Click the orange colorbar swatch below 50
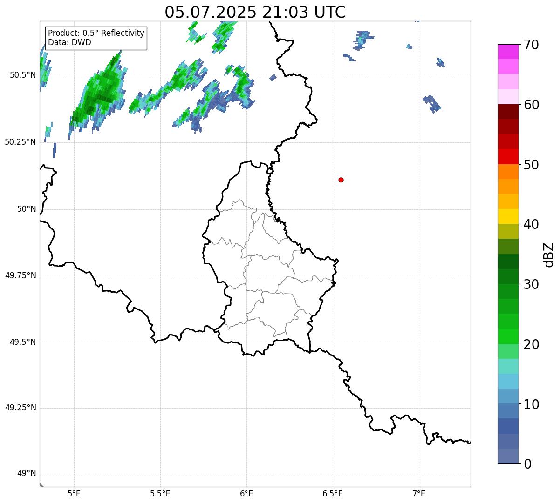The width and height of the screenshot is (560, 503). tap(508, 172)
